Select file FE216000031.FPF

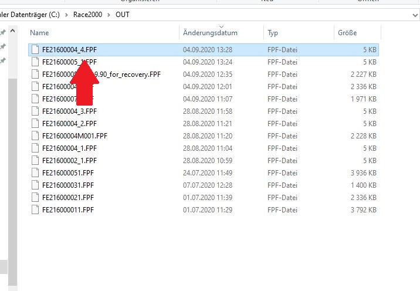(204, 185)
